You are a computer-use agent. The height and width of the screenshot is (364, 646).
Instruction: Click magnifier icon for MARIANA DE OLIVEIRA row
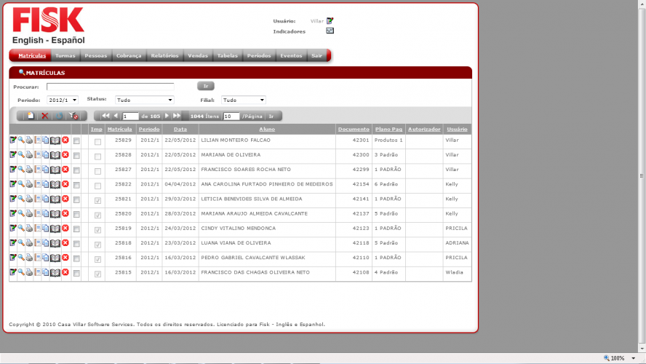point(21,154)
